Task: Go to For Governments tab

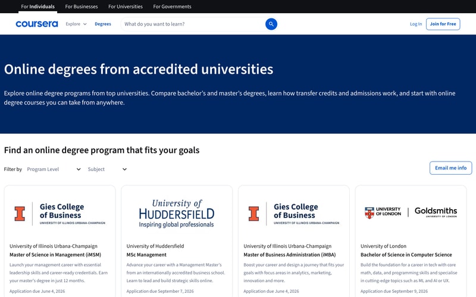Action: click(x=172, y=7)
